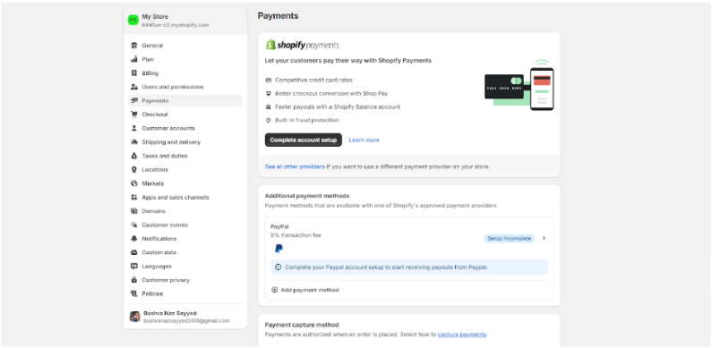The width and height of the screenshot is (712, 348).
Task: Click Bushra Naz Sayyed profile photo
Action: (x=135, y=317)
